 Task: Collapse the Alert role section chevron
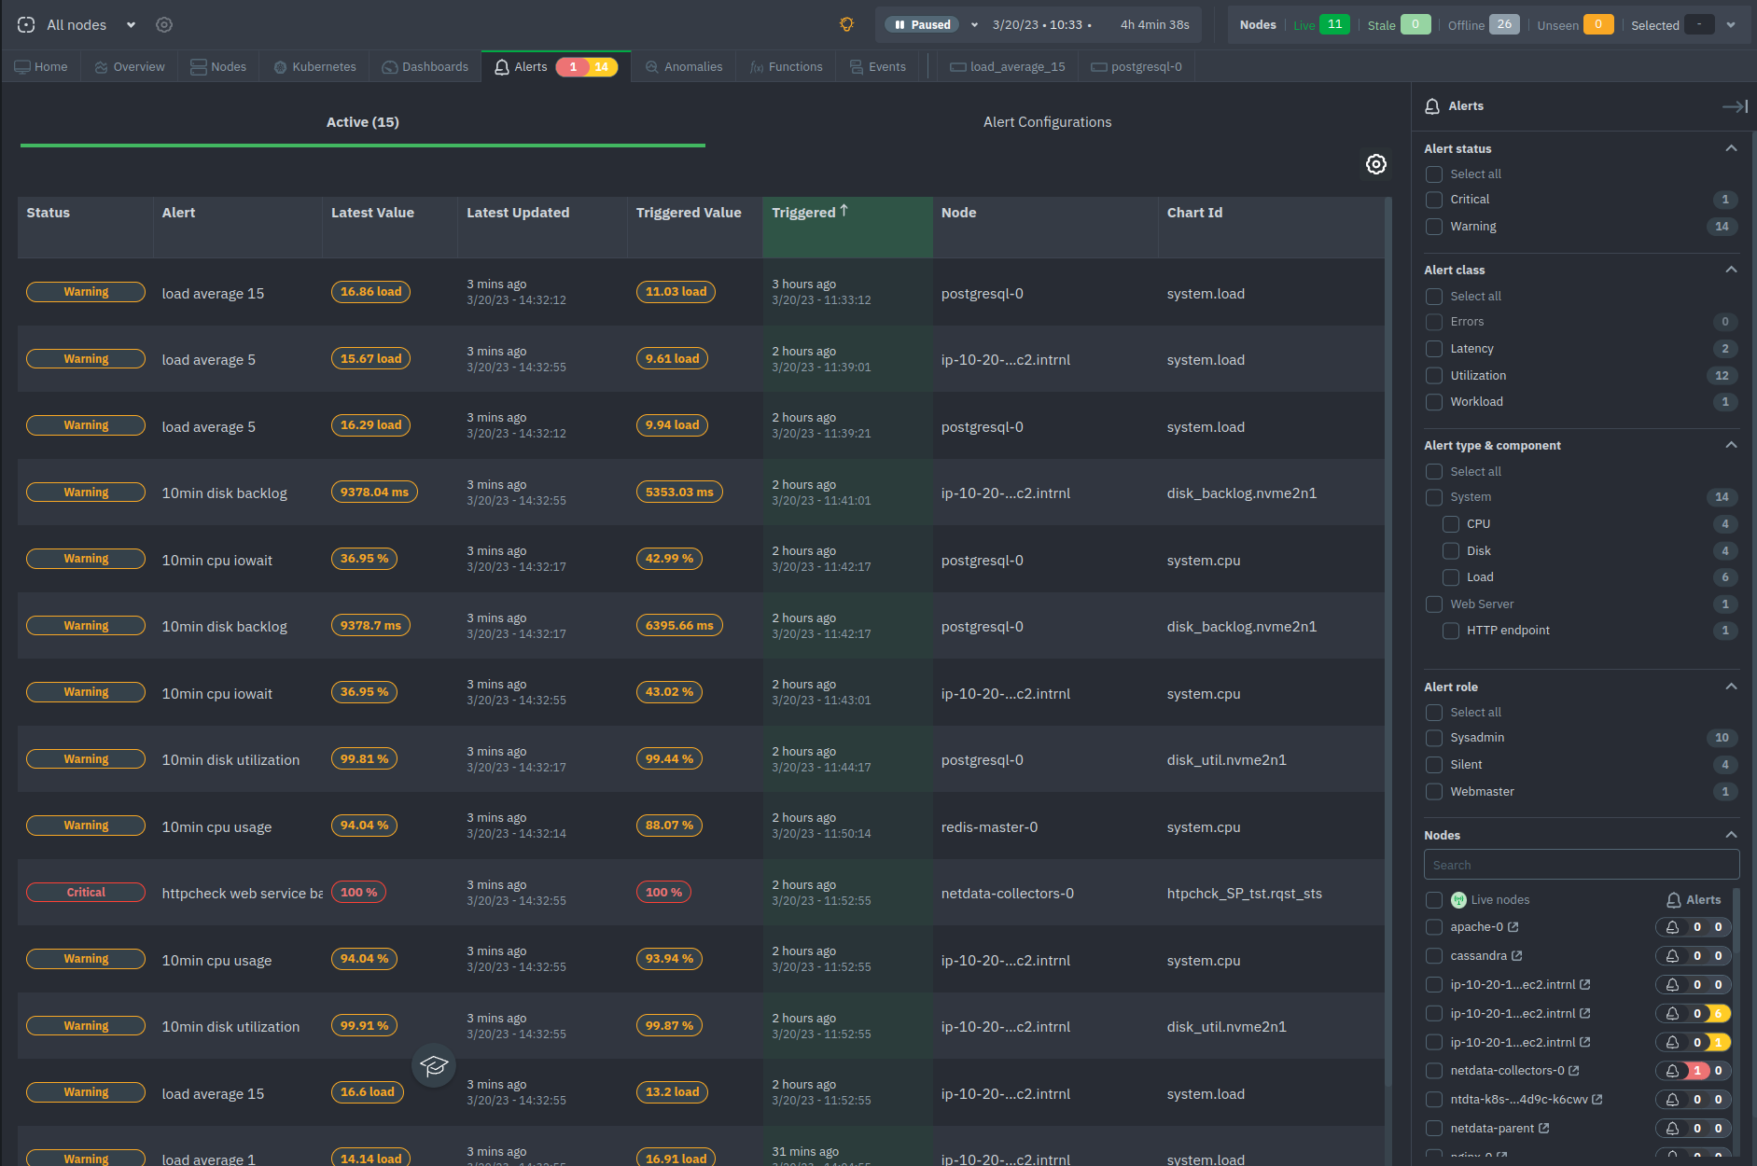pyautogui.click(x=1731, y=687)
